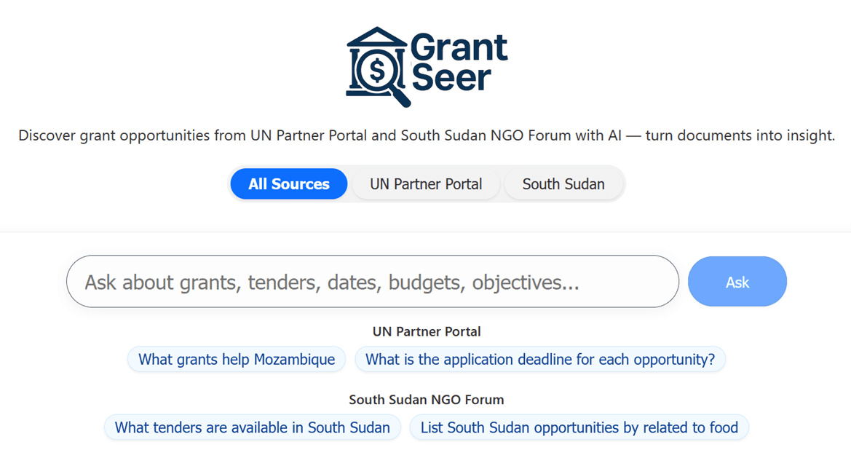Click the dollar sign in the Grant Seer logo
This screenshot has height=466, width=851.
[x=377, y=71]
